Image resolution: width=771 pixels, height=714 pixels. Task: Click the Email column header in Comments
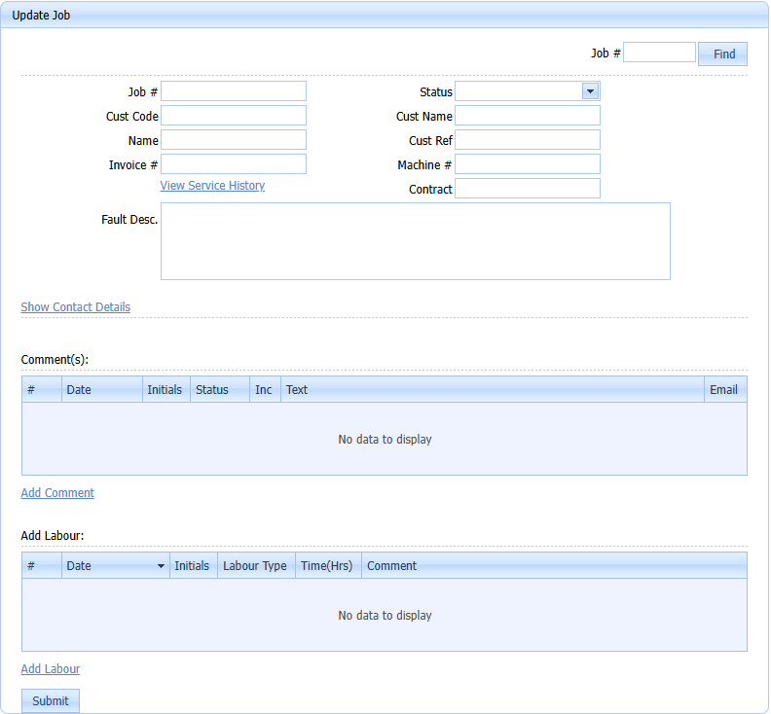point(723,390)
